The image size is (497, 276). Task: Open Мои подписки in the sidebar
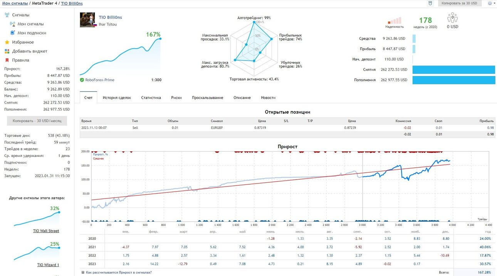tap(32, 33)
